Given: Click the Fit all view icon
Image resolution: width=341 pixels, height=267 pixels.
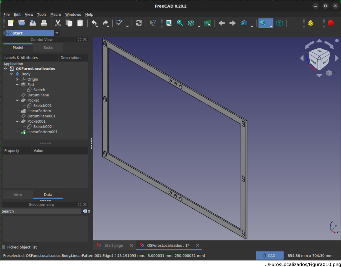Looking at the screenshot, I should click(x=169, y=23).
